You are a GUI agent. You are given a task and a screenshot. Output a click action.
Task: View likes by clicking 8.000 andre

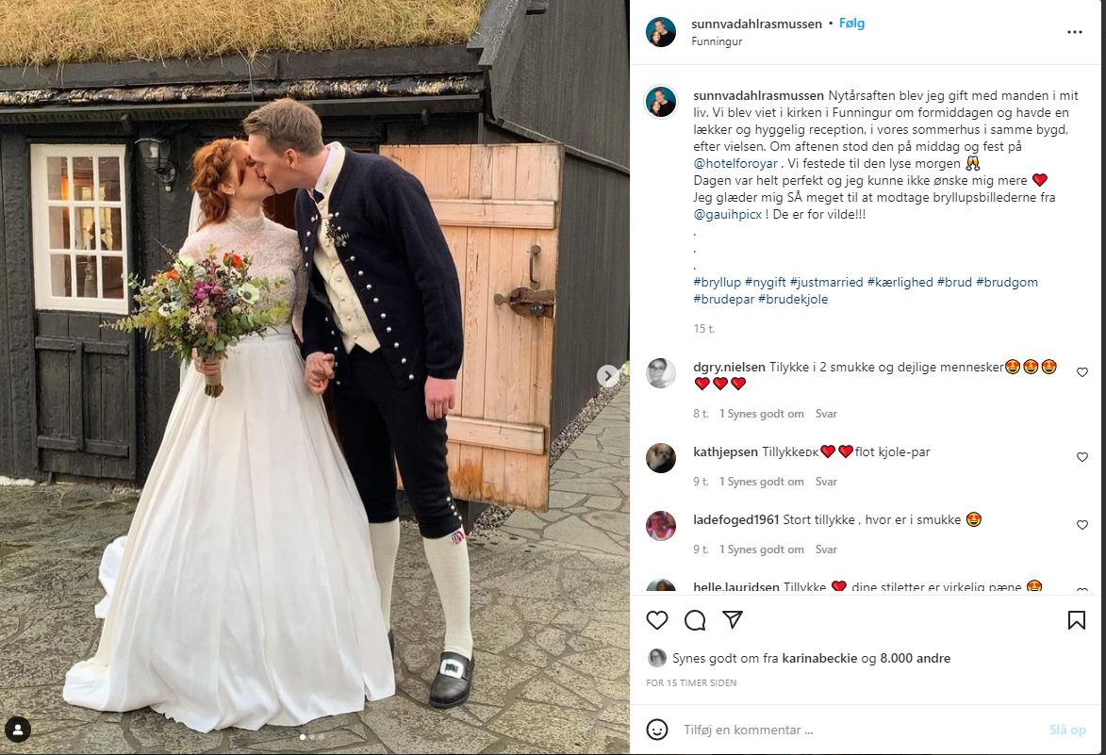[x=915, y=659]
